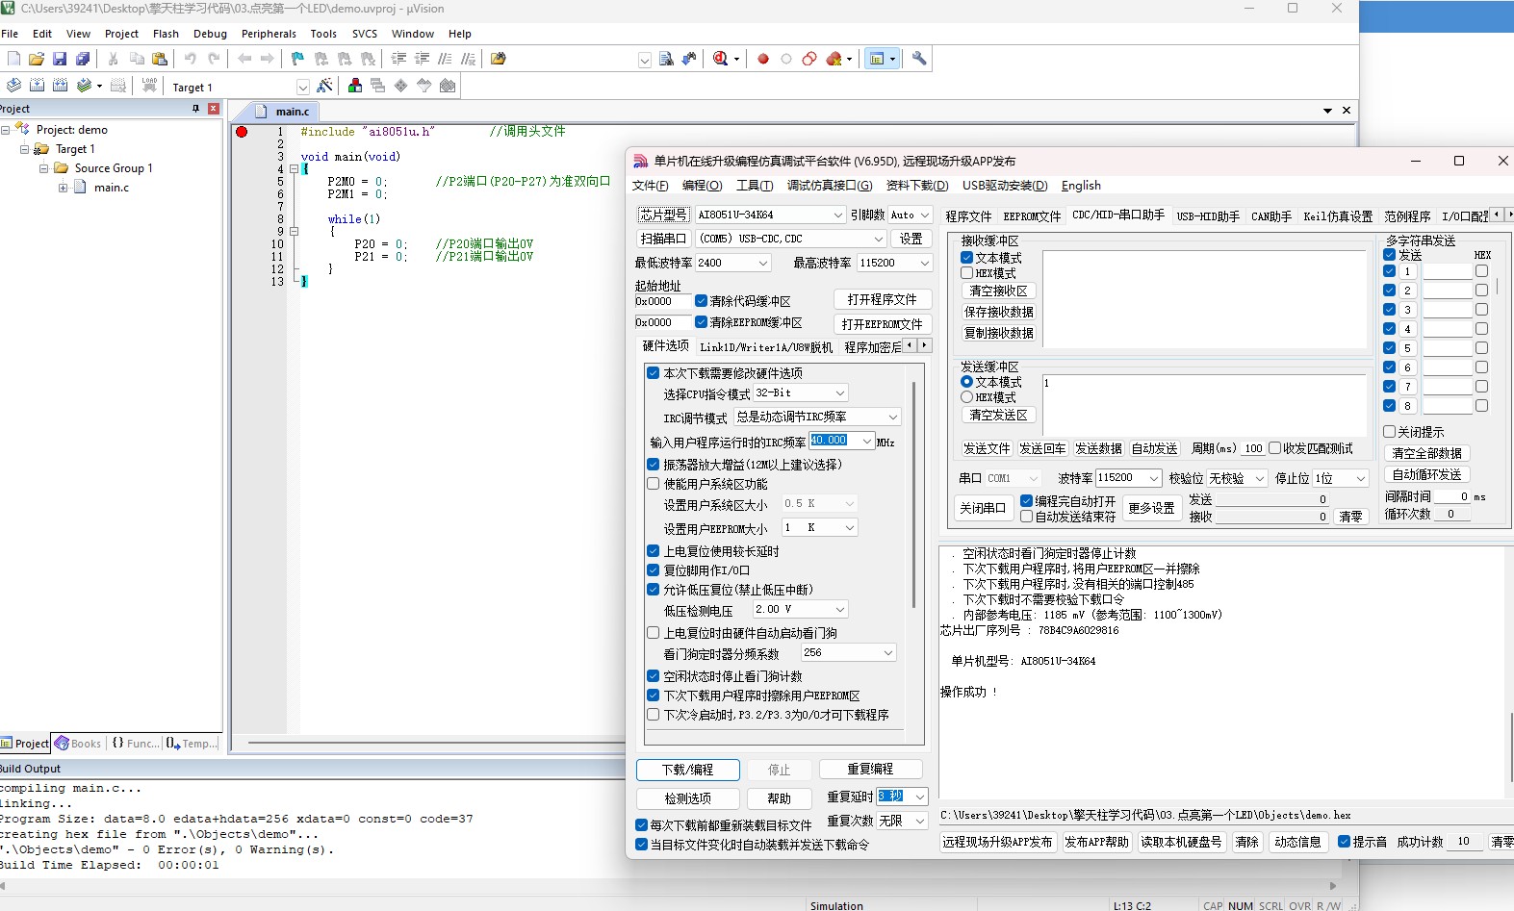This screenshot has height=911, width=1514.
Task: Click the 扫描串口 button
Action: 663,239
